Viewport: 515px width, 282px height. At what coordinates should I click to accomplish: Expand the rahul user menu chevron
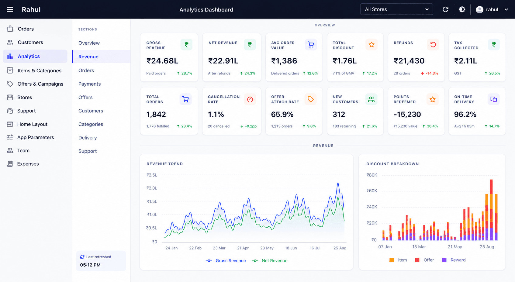(506, 9)
